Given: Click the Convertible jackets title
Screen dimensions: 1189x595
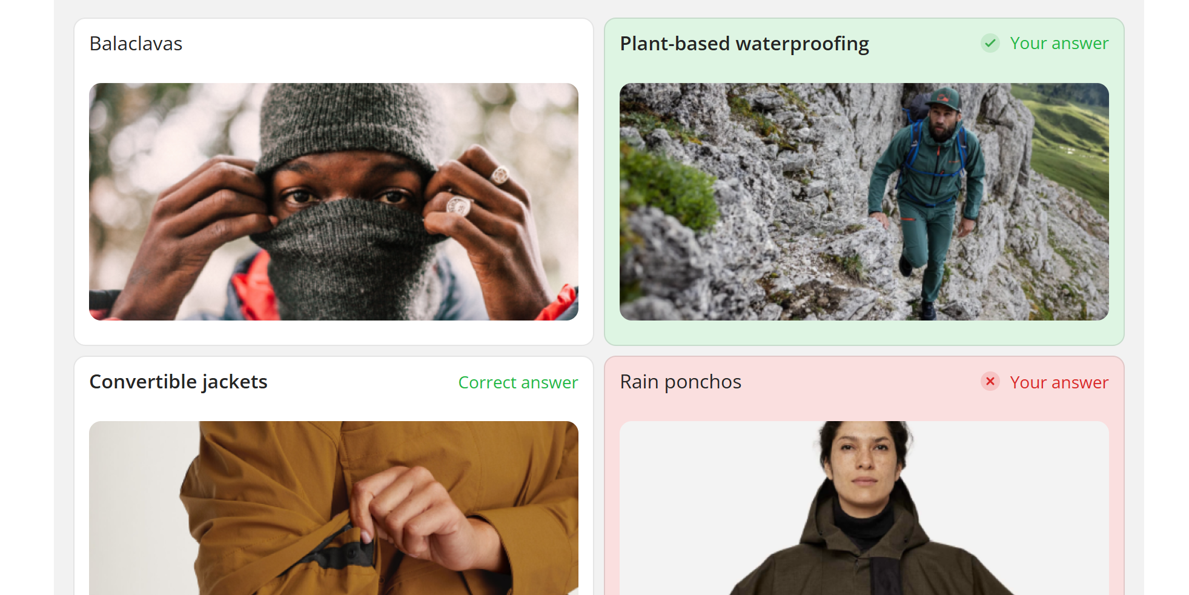Looking at the screenshot, I should (x=178, y=382).
